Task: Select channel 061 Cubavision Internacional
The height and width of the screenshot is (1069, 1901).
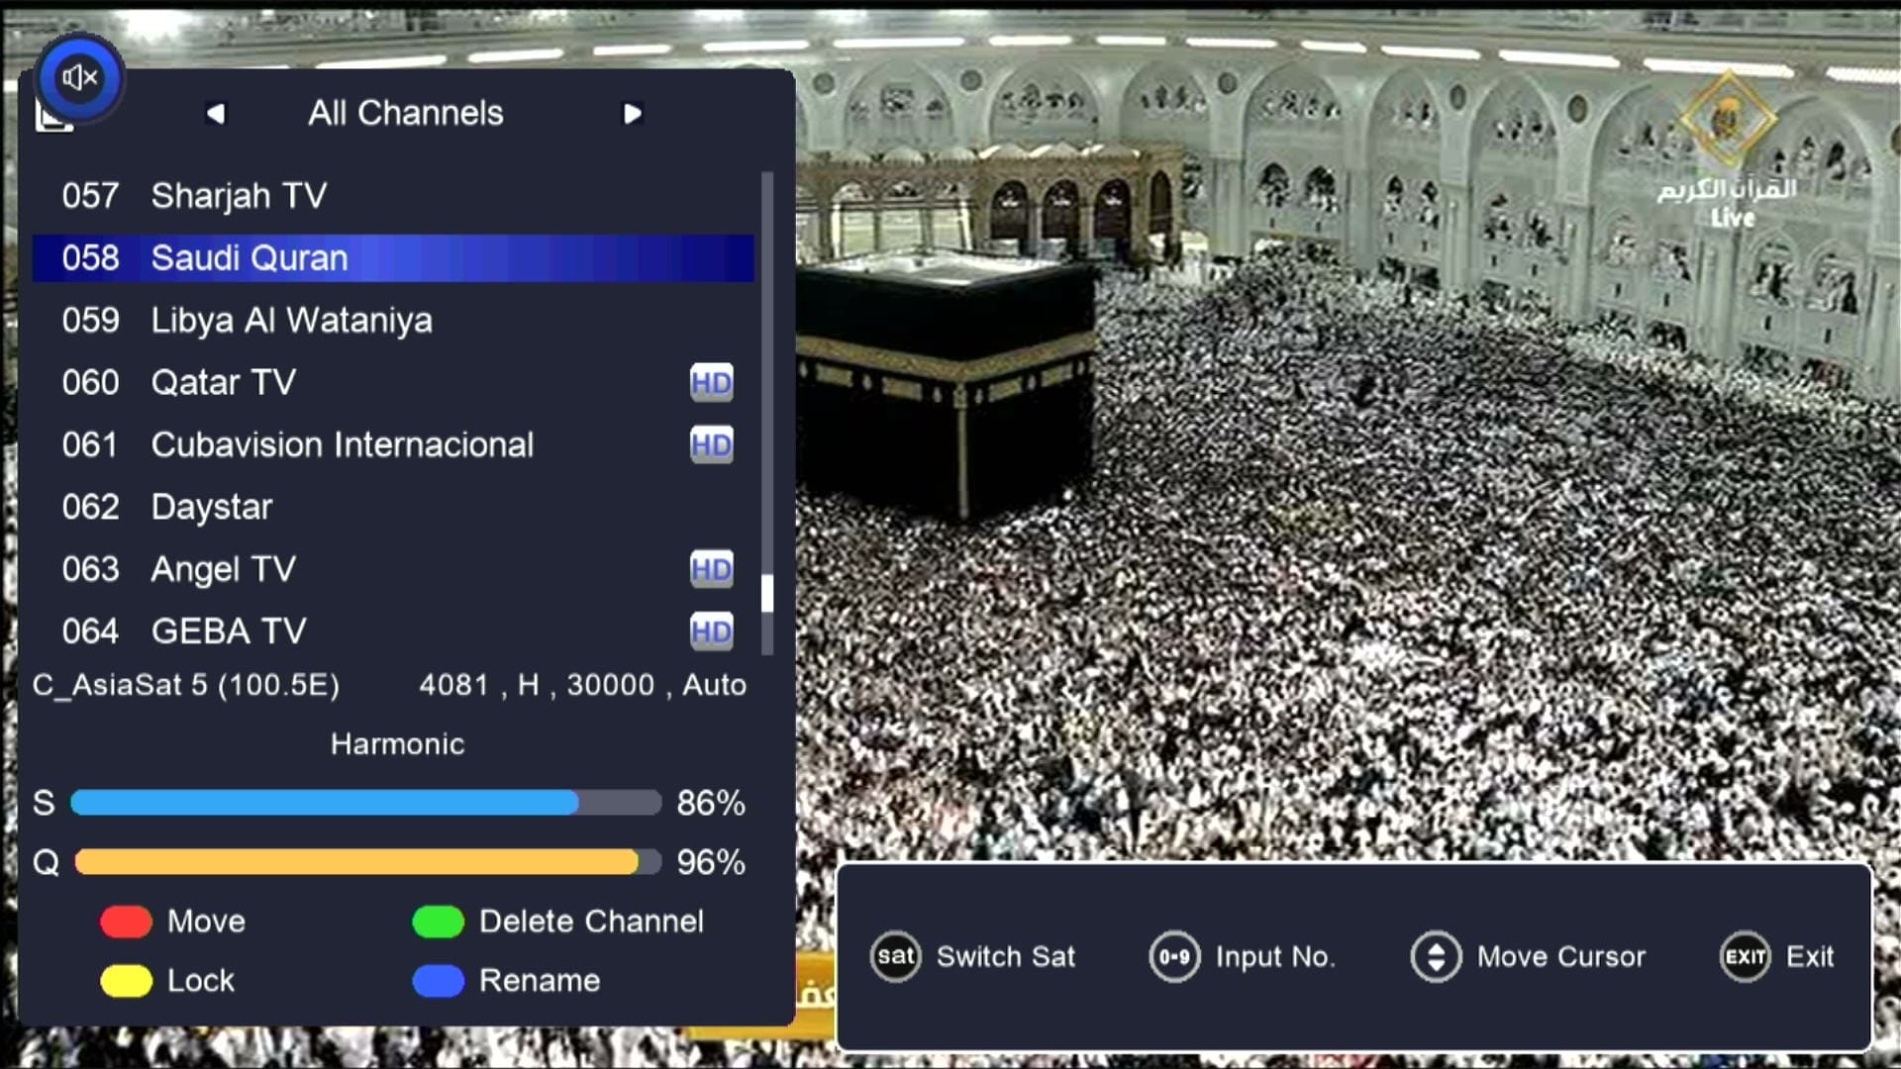Action: coord(342,445)
